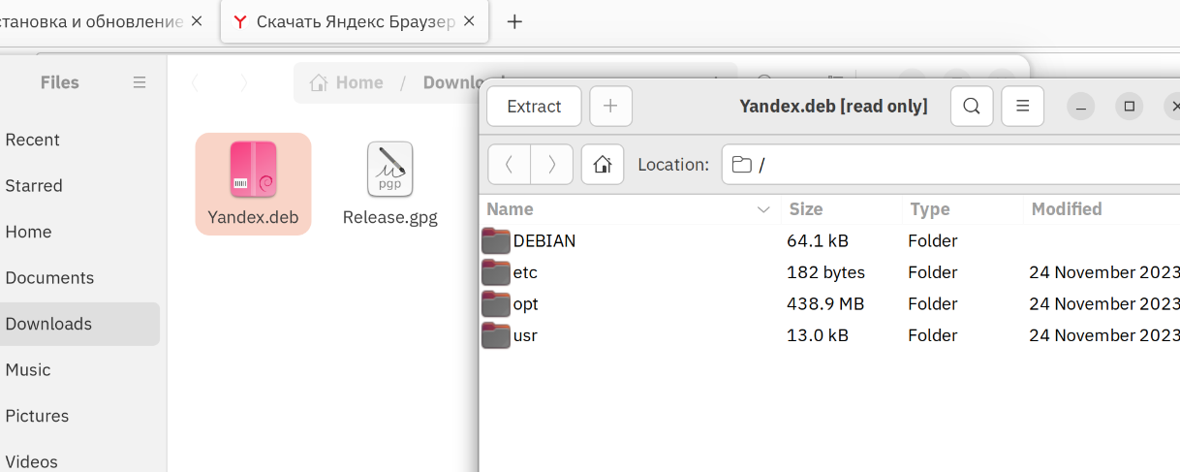
Task: Select the usr folder icon
Action: pos(496,335)
